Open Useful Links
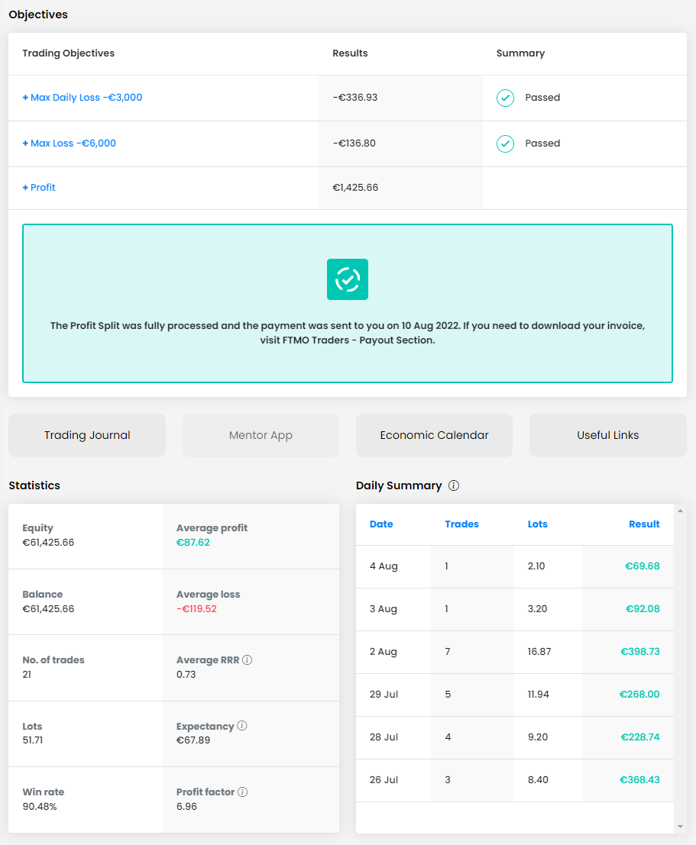 608,435
